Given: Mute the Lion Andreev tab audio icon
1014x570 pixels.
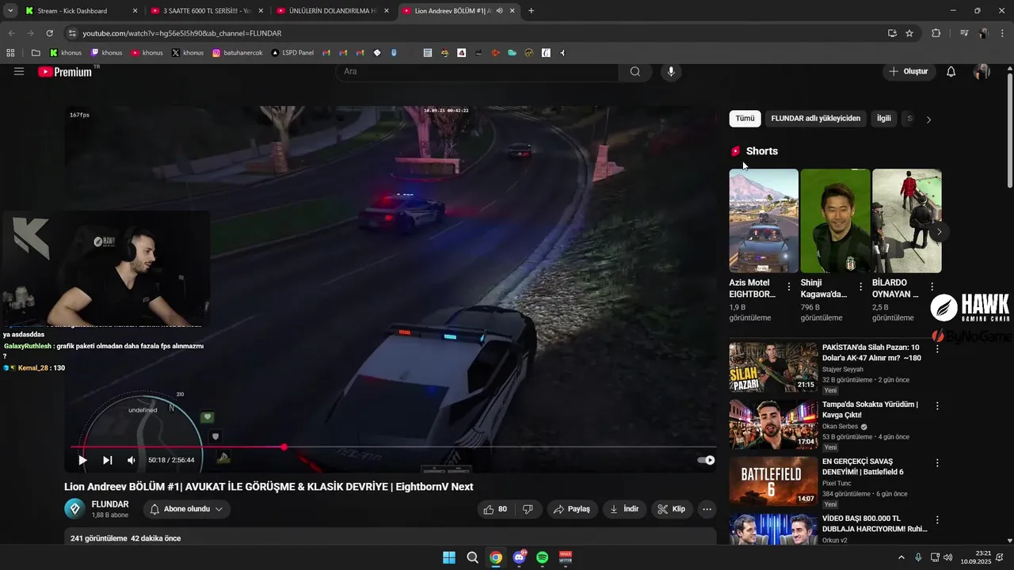Looking at the screenshot, I should point(499,11).
